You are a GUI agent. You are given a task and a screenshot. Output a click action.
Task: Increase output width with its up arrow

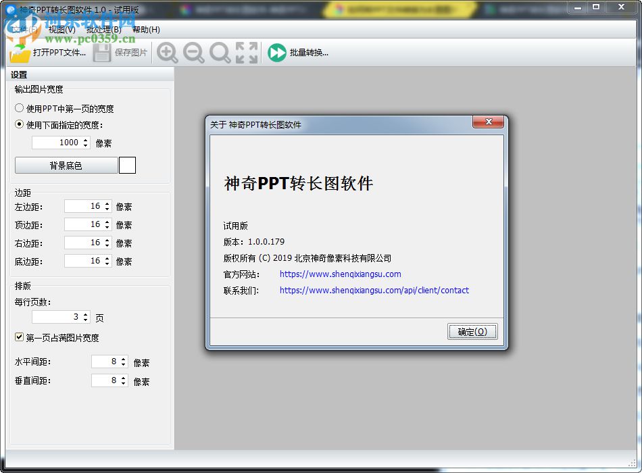pos(85,139)
